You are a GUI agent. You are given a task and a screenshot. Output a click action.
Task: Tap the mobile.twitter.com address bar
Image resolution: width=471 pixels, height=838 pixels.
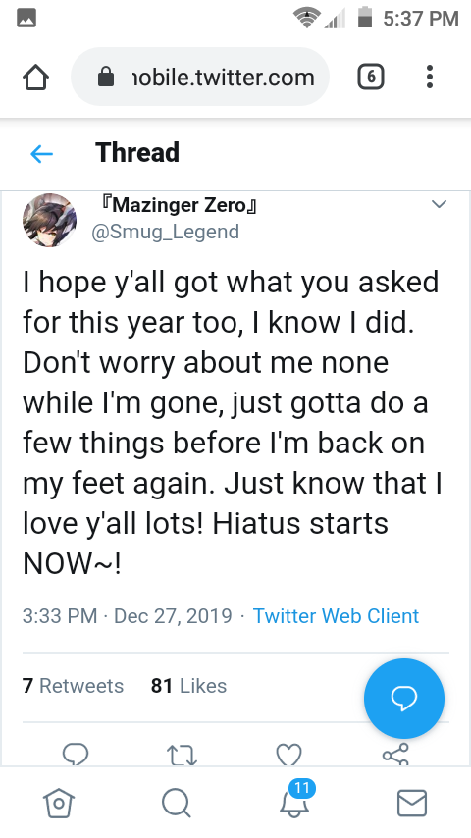200,78
